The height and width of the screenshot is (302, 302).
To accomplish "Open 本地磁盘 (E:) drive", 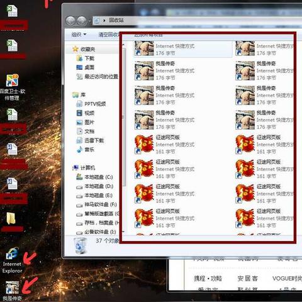I will click(x=98, y=195).
